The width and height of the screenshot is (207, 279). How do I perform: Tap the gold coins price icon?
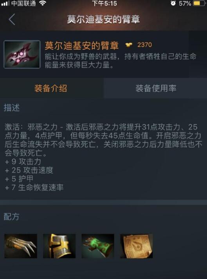[x=129, y=45]
